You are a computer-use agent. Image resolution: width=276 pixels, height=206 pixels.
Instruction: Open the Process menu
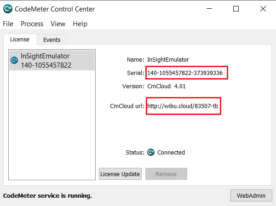tap(32, 24)
